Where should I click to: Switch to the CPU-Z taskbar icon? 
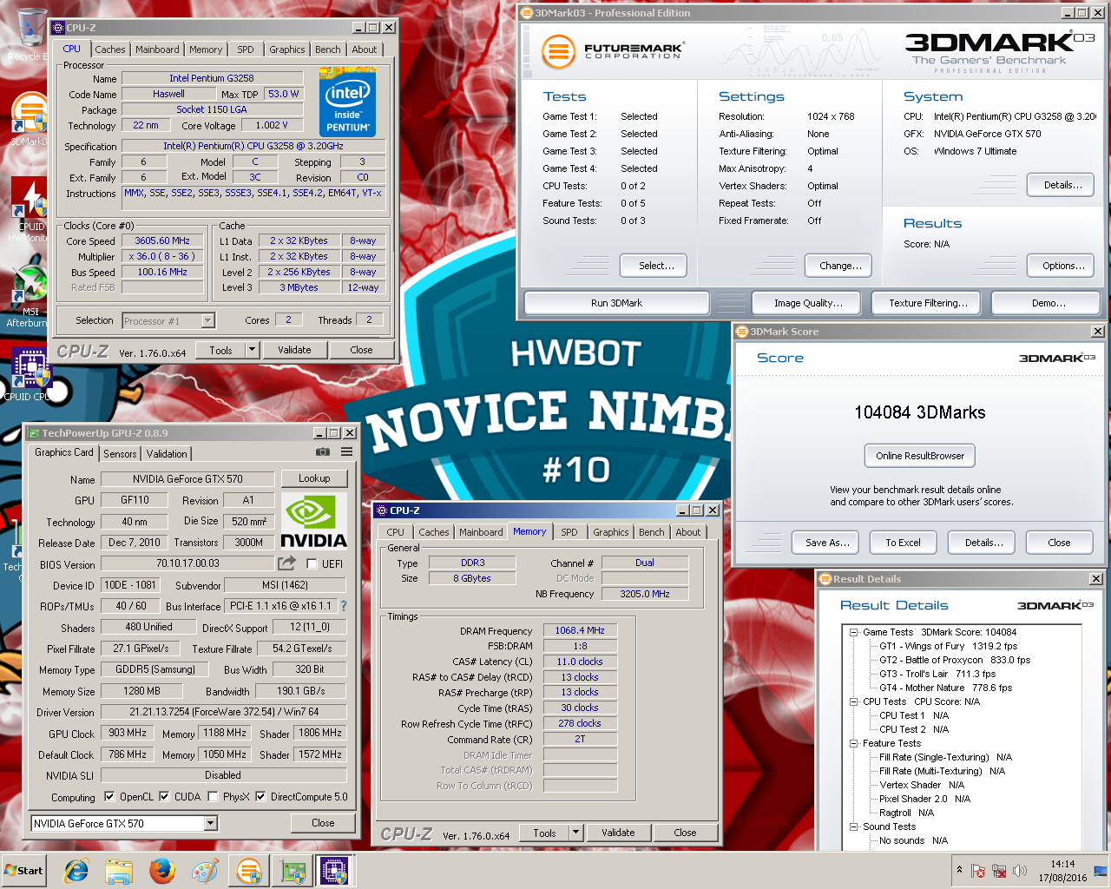pos(334,871)
